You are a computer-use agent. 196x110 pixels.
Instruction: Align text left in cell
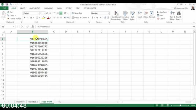pyautogui.click(x=55, y=18)
